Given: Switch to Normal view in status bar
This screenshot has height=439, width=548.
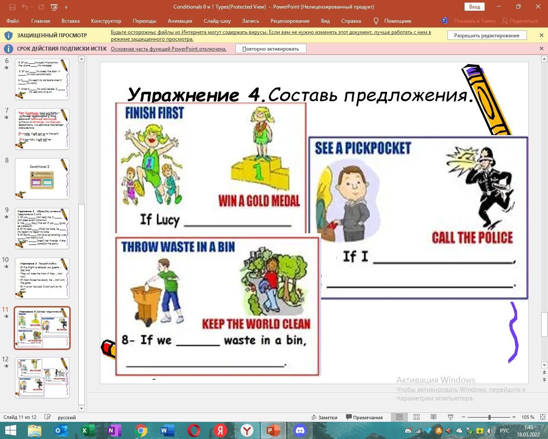Looking at the screenshot, I should (399, 417).
